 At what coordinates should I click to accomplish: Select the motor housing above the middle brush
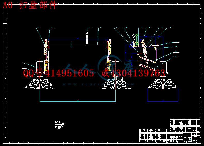(x=116, y=68)
